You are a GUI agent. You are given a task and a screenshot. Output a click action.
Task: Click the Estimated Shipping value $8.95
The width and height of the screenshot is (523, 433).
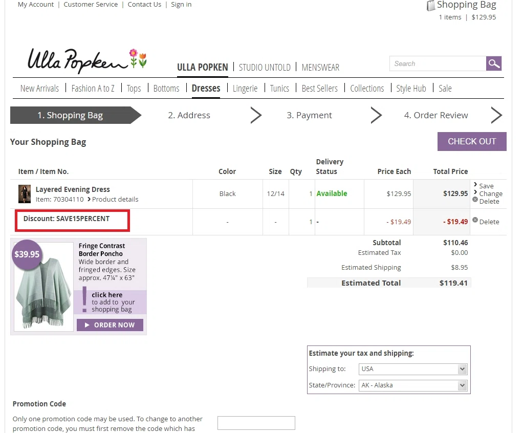(x=460, y=268)
